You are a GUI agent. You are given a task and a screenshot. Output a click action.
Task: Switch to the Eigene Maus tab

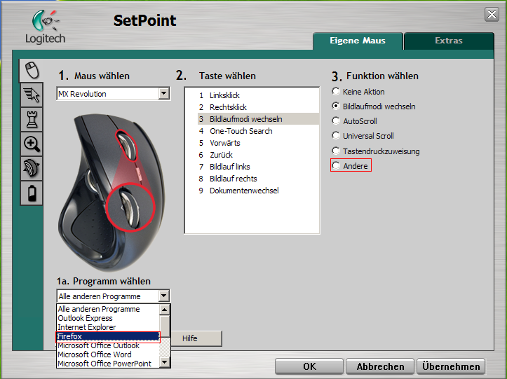(x=358, y=41)
